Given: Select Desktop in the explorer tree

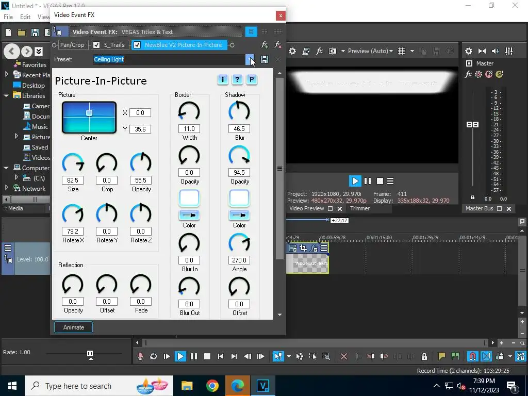Looking at the screenshot, I should point(34,86).
